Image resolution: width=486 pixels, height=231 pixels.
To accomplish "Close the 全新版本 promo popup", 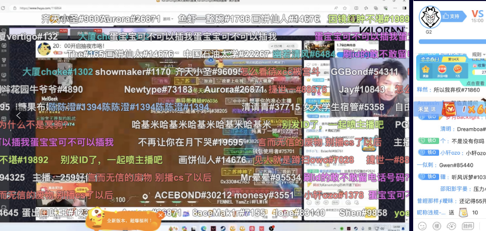I will tap(160, 215).
